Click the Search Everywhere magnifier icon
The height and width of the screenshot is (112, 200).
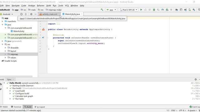[199, 10]
